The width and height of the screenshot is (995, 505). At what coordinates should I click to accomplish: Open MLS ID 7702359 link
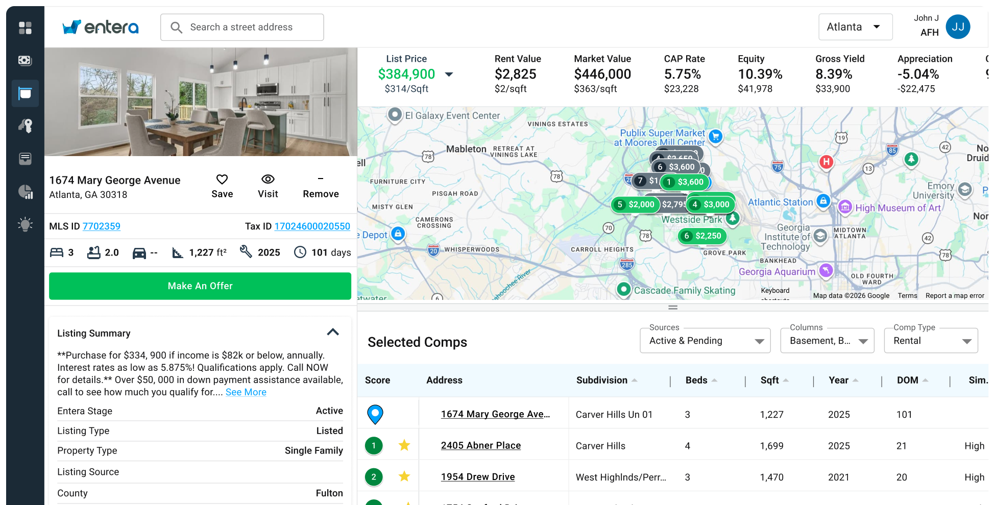(x=102, y=226)
